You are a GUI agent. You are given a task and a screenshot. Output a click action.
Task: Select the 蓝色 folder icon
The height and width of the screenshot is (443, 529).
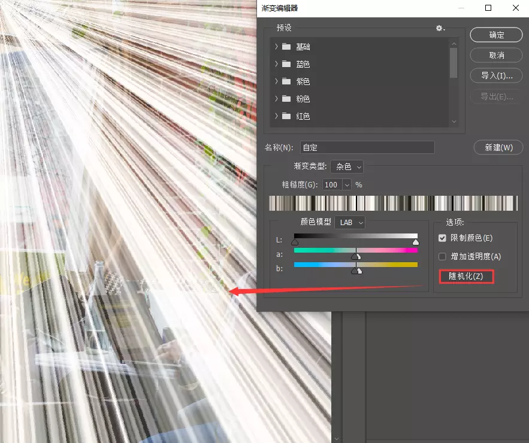pos(286,63)
